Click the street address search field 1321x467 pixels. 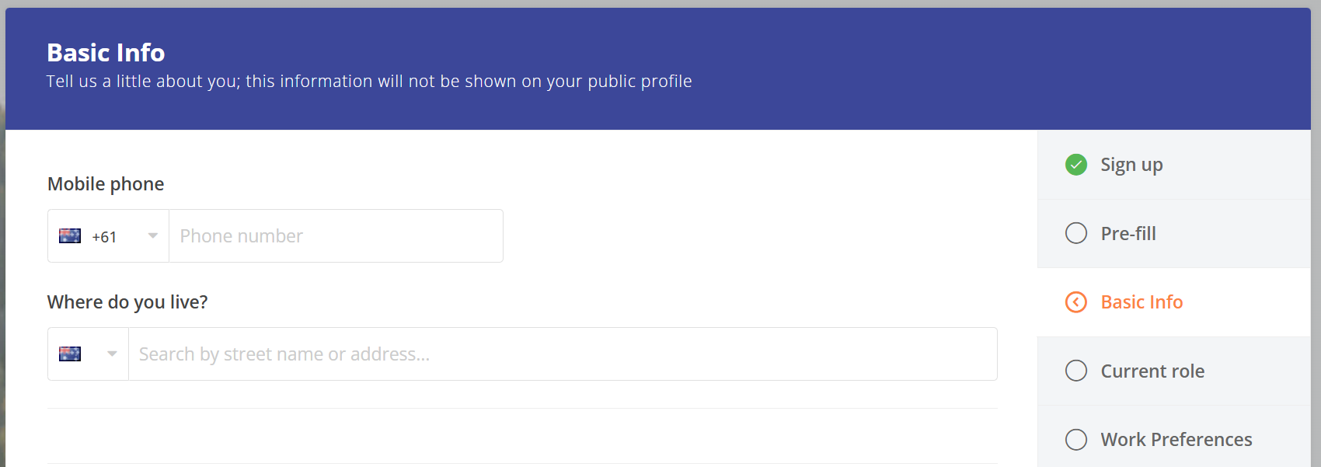coord(563,354)
